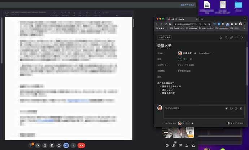The height and width of the screenshot is (150, 249).
Task: Click the 会議メモ task title
Action: tap(164, 46)
